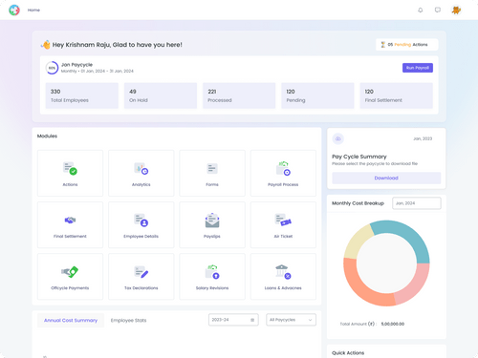This screenshot has height=358, width=478.
Task: Click the Run Payroll button
Action: click(x=418, y=68)
